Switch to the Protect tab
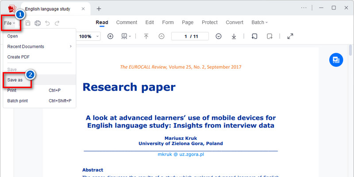Screen dimensions: 354x177 point(209,23)
